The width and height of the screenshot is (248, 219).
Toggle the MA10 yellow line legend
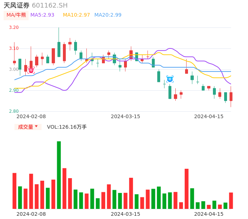pyautogui.click(x=76, y=15)
